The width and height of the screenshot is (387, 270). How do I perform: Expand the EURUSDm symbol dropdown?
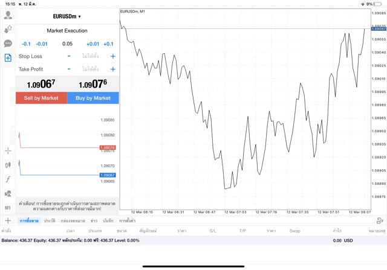[x=67, y=16]
